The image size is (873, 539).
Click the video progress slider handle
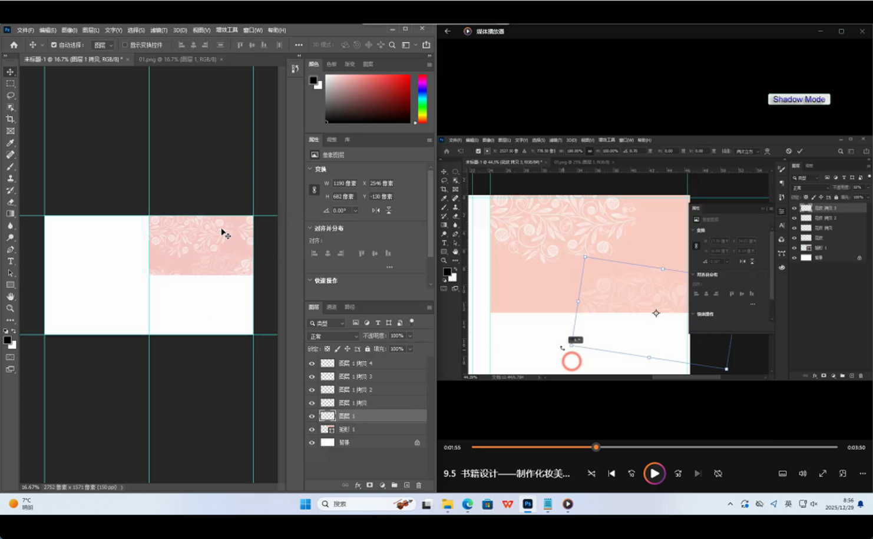pyautogui.click(x=596, y=447)
